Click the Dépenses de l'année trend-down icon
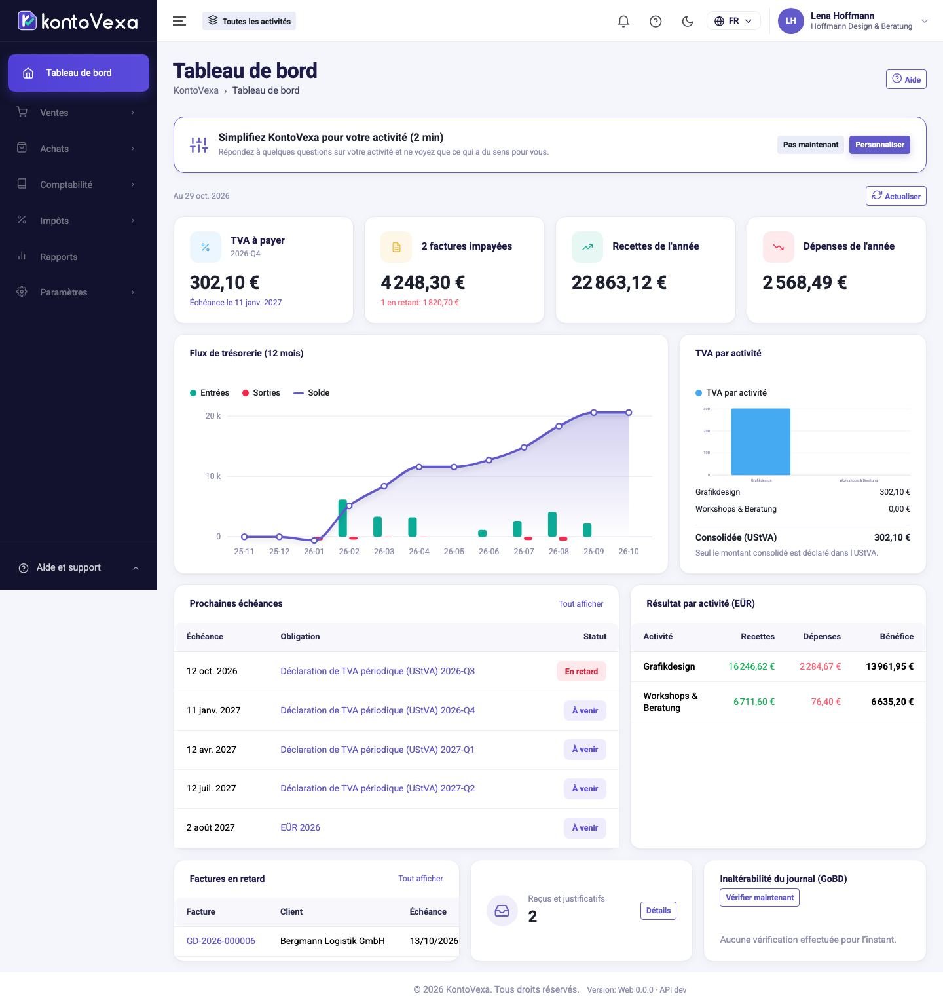Viewport: 943px width, 1007px height. point(779,247)
